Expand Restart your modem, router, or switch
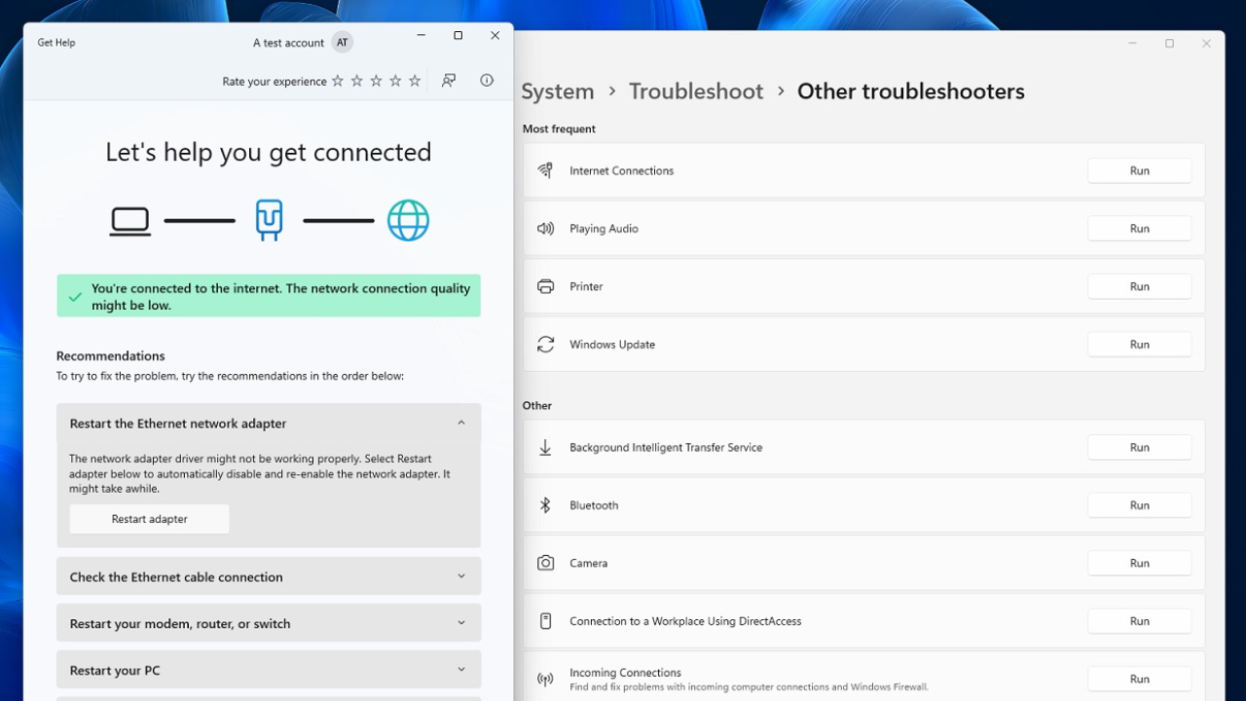Screen dimensions: 1246x701 pos(269,623)
